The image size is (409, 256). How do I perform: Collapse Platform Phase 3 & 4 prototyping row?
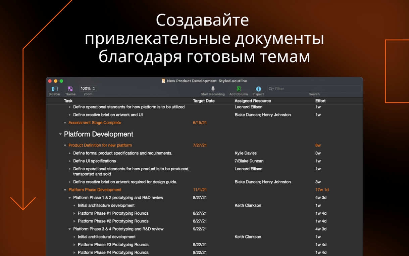pos(70,229)
